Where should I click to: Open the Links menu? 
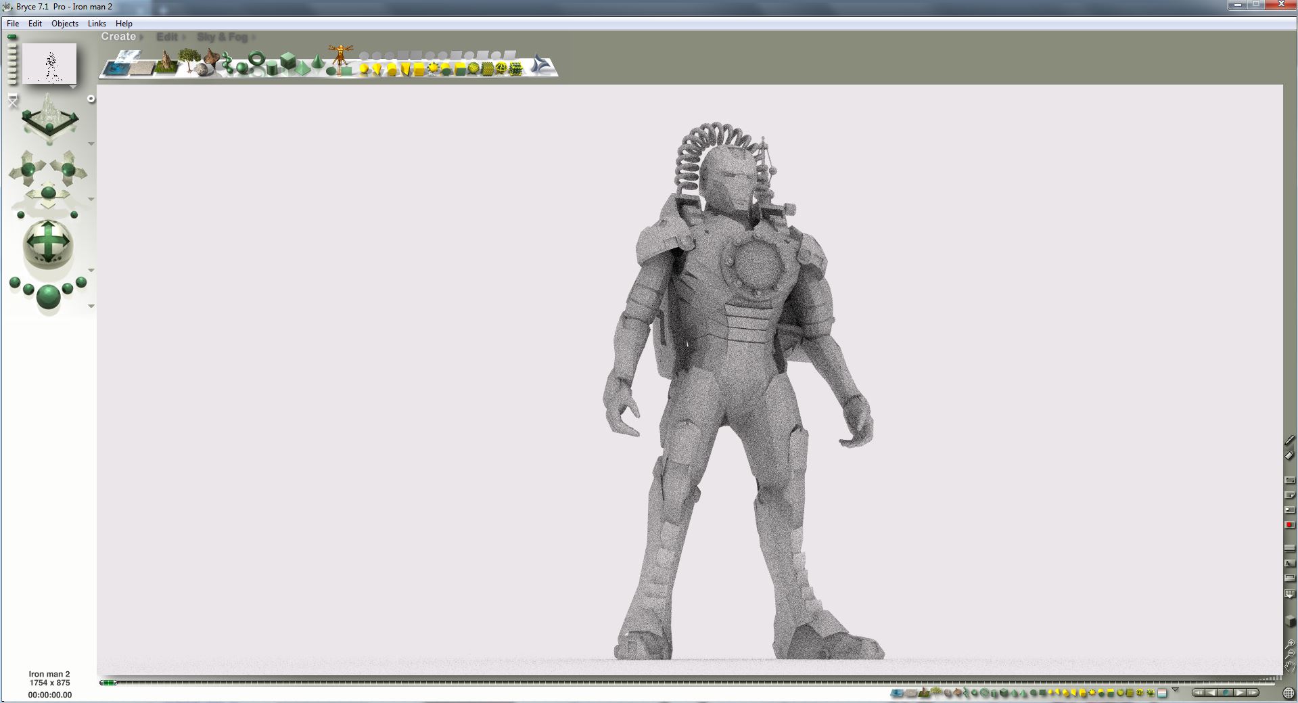pos(97,23)
